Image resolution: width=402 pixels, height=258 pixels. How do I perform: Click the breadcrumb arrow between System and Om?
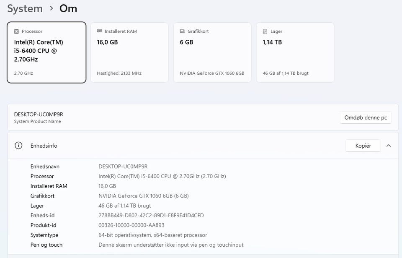click(x=52, y=8)
